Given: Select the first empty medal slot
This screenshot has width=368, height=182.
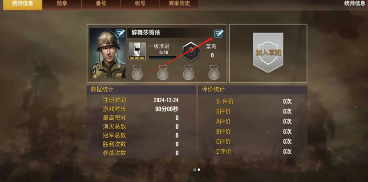Looking at the screenshot, I should [x=137, y=73].
